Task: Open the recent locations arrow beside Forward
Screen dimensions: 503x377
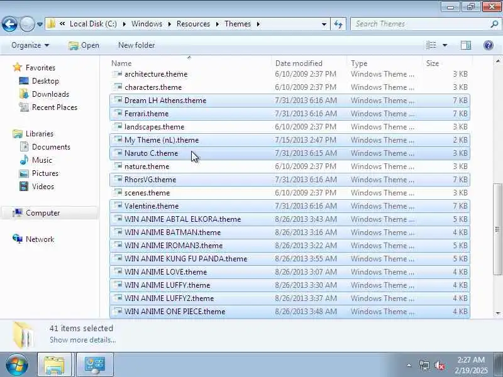Action: [40, 24]
